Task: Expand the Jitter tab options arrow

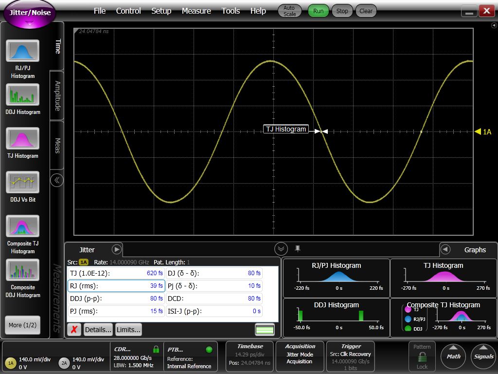Action: click(116, 249)
